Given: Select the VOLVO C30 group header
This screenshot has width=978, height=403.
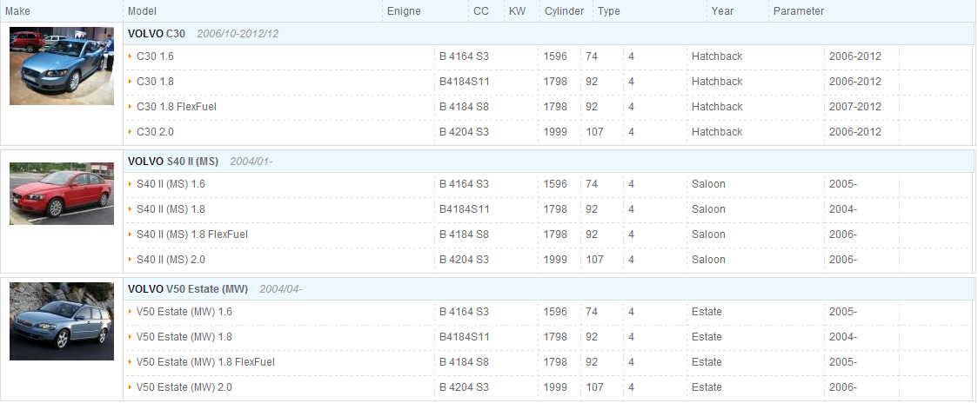Looking at the screenshot, I should [548, 34].
